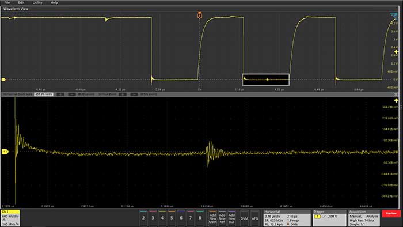Turn on channel 5 button
Image resolution: width=403 pixels, height=227 pixels.
tap(172, 218)
